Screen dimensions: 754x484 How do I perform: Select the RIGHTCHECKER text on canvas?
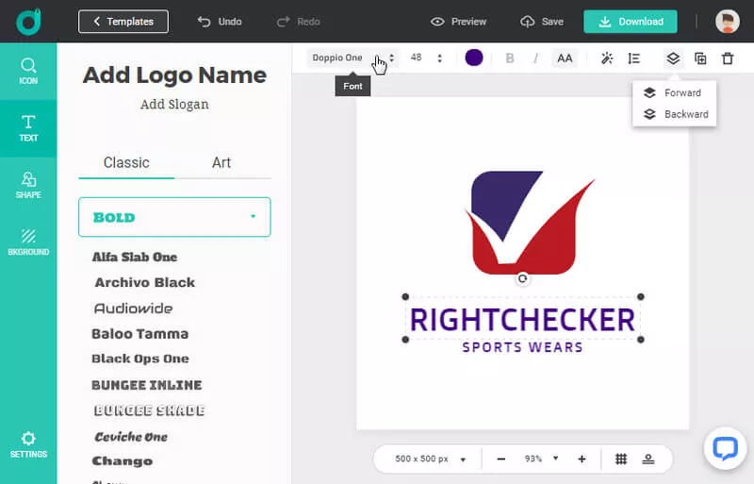(x=523, y=319)
